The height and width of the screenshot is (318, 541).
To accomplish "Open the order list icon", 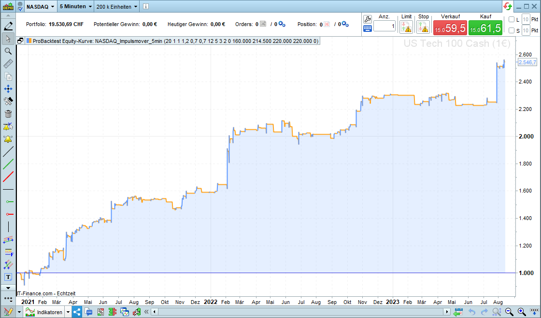I will pyautogui.click(x=101, y=312).
